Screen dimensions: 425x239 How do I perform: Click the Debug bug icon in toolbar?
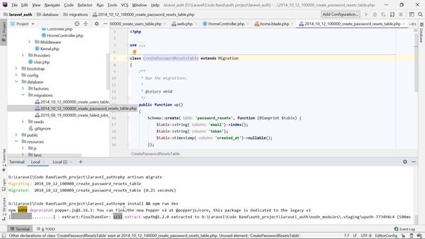[x=375, y=15]
